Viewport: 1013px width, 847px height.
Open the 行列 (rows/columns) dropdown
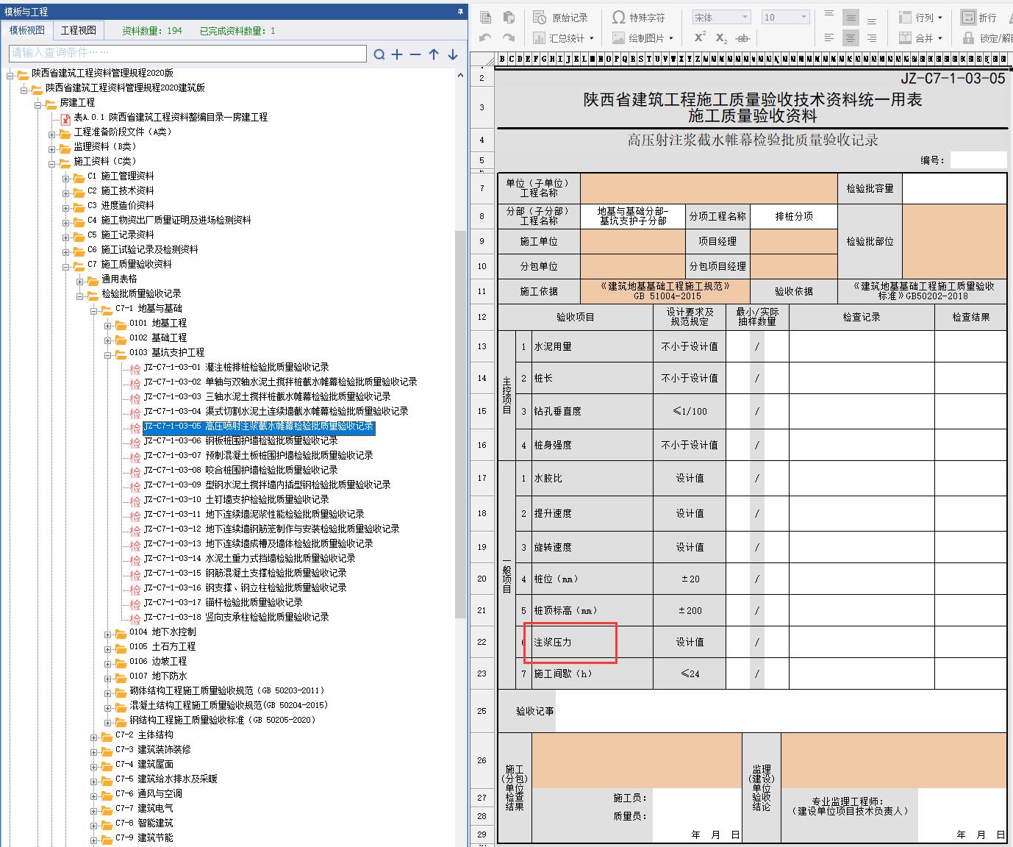[920, 18]
